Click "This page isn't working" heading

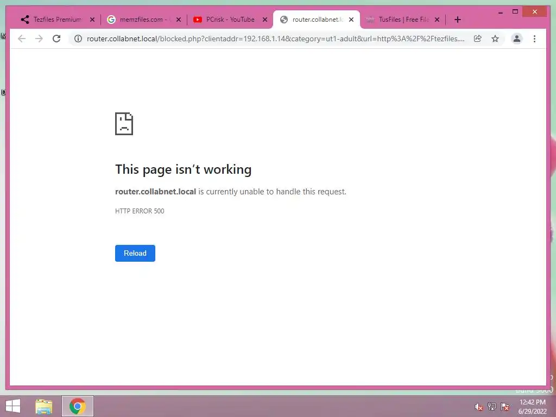pyautogui.click(x=184, y=169)
